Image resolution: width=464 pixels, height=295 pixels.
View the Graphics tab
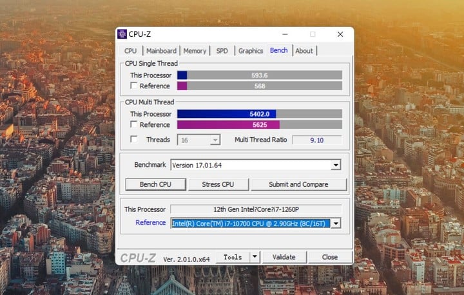click(x=251, y=51)
